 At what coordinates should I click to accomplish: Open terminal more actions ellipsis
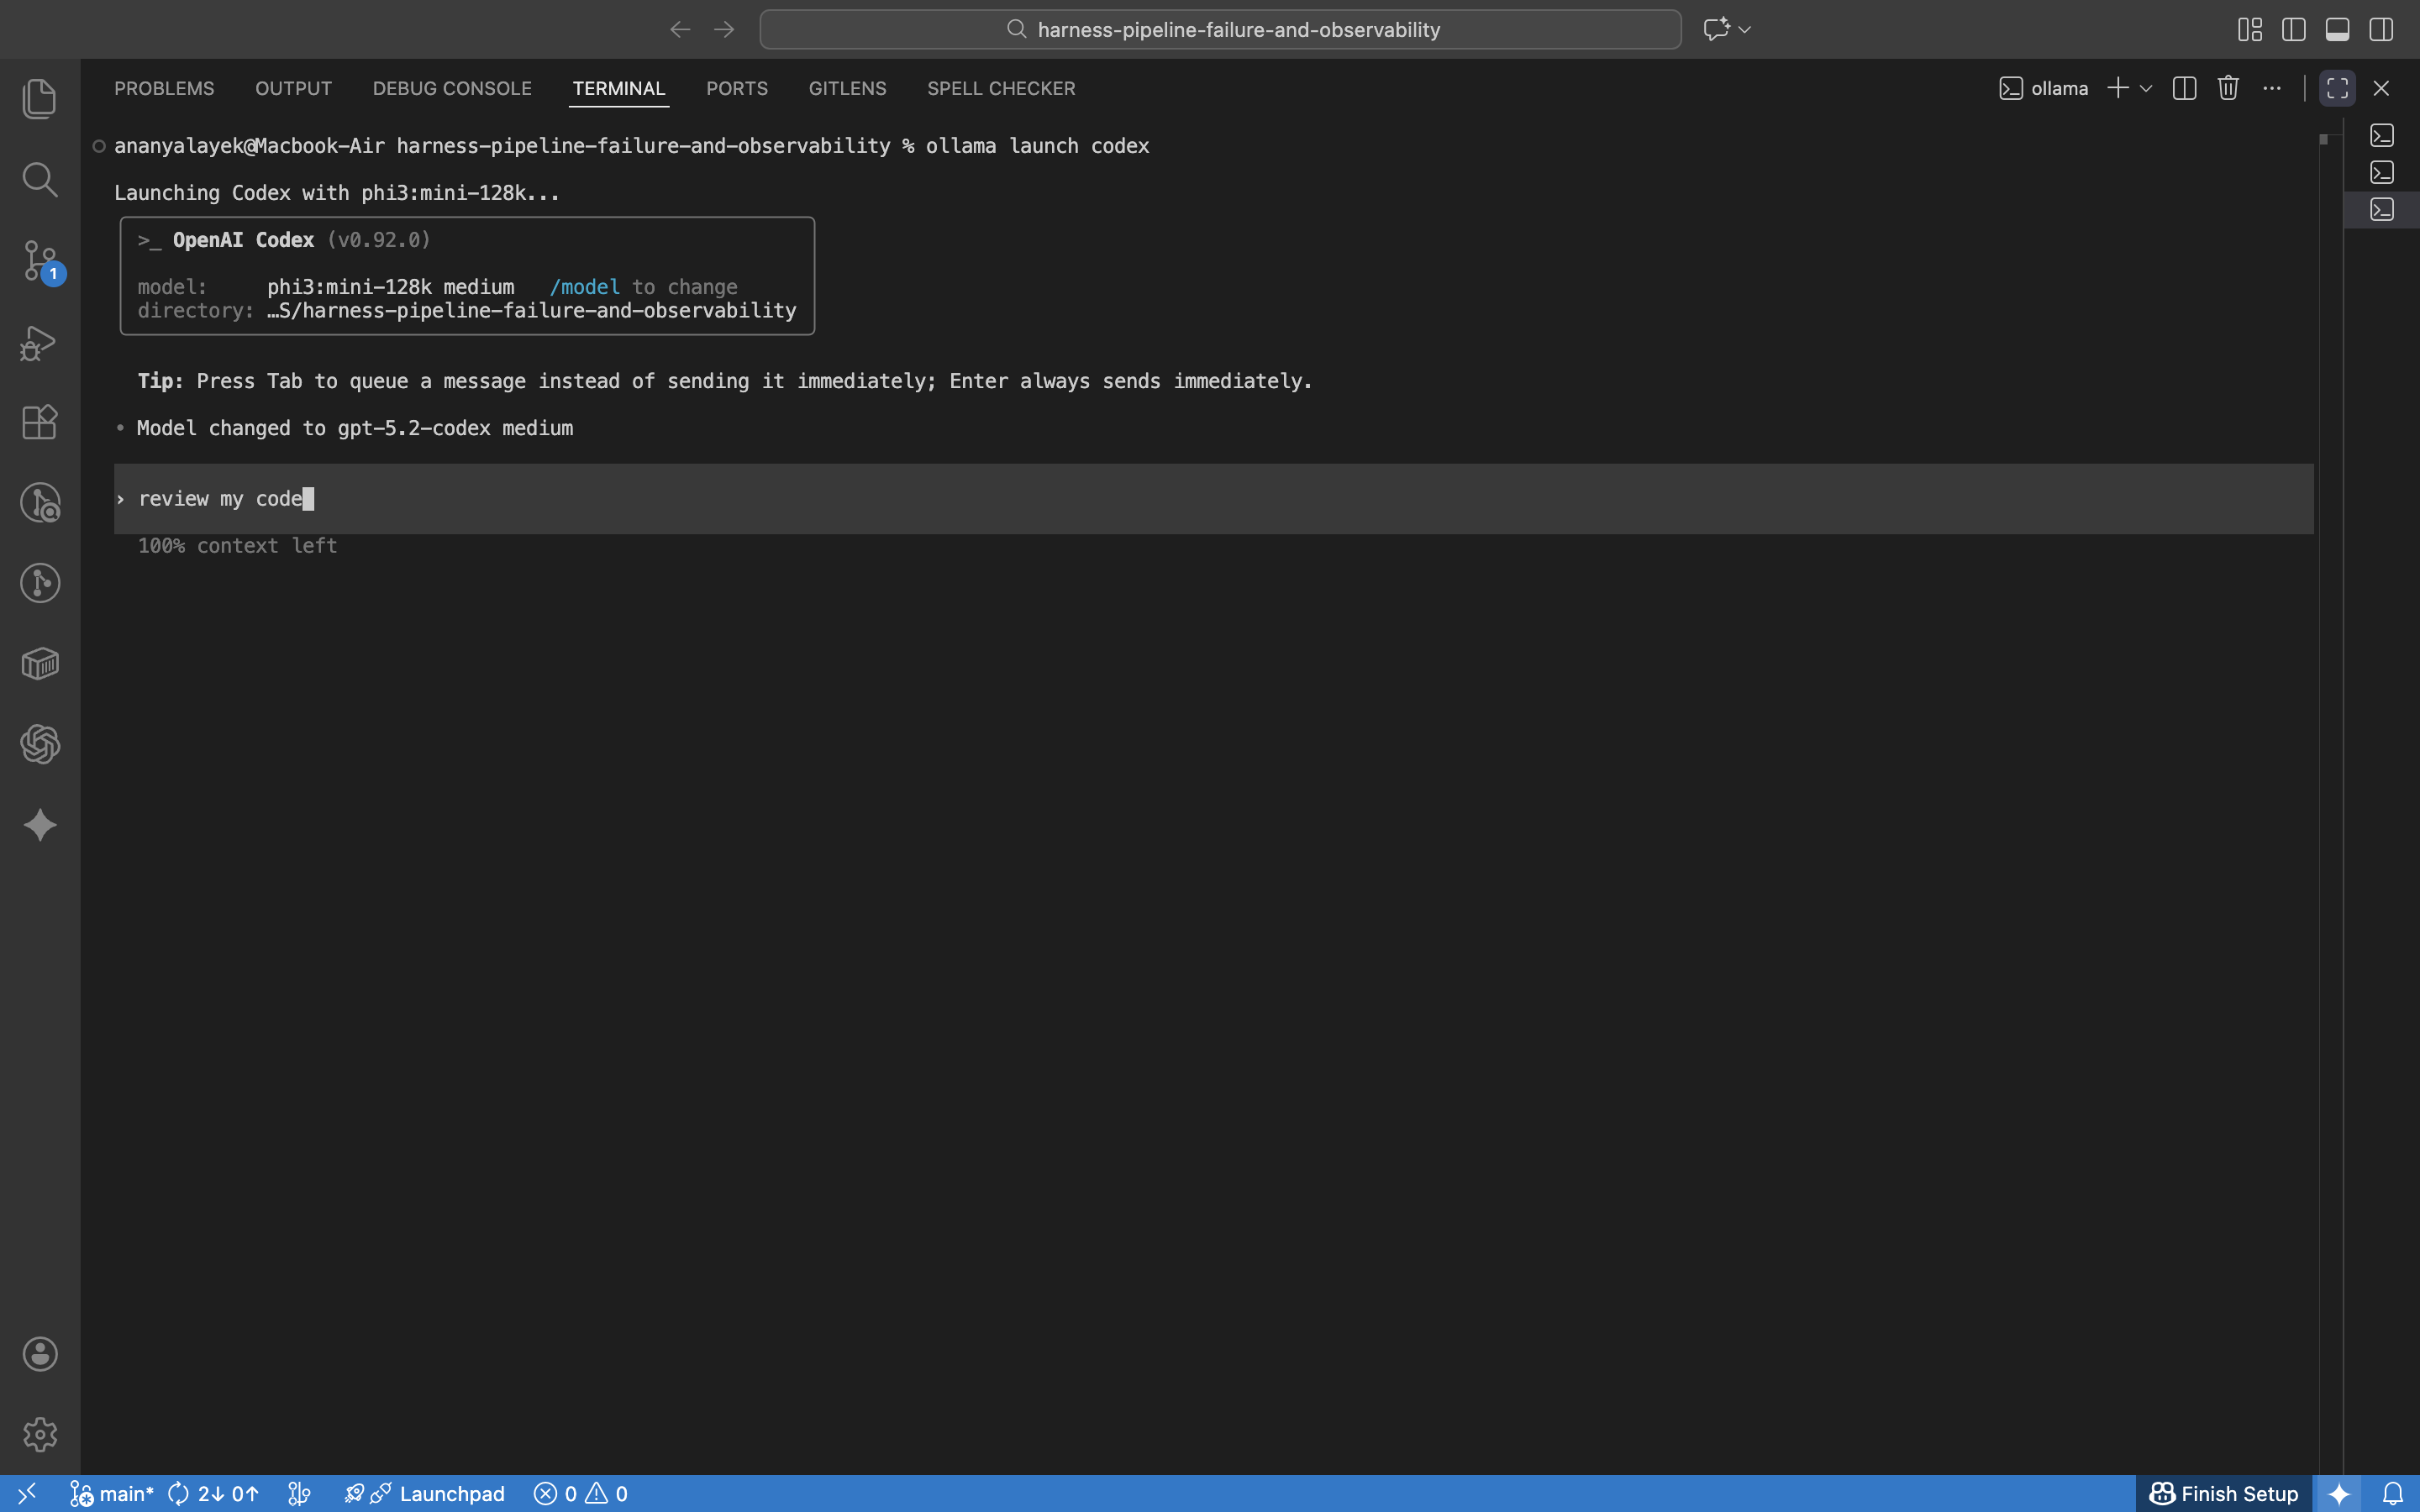[2272, 88]
